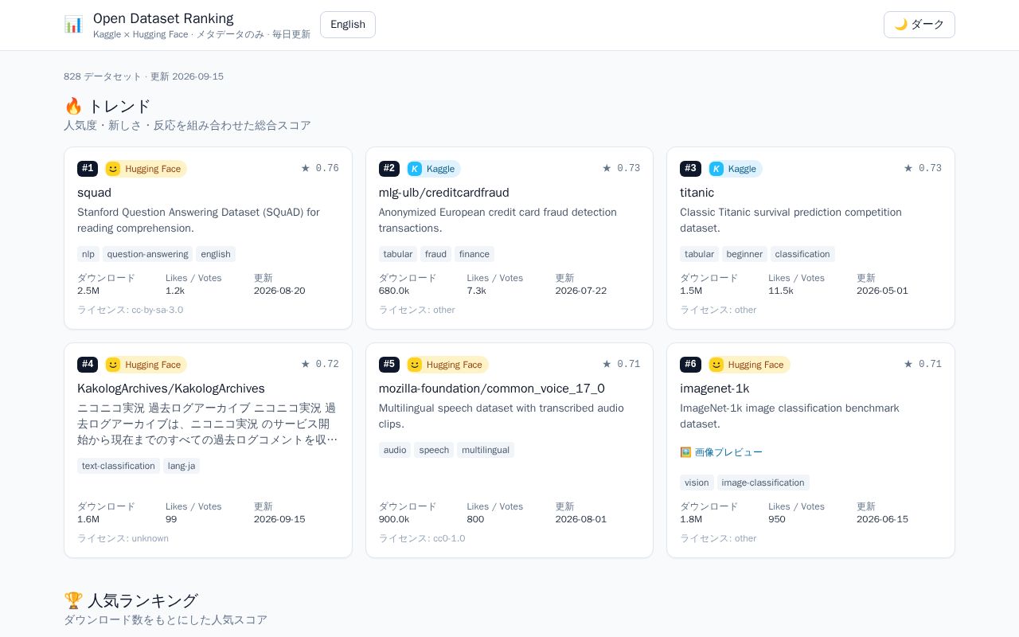Click the 🔥 トレンド section heading
Screen dimensions: 1019x637
click(x=107, y=106)
